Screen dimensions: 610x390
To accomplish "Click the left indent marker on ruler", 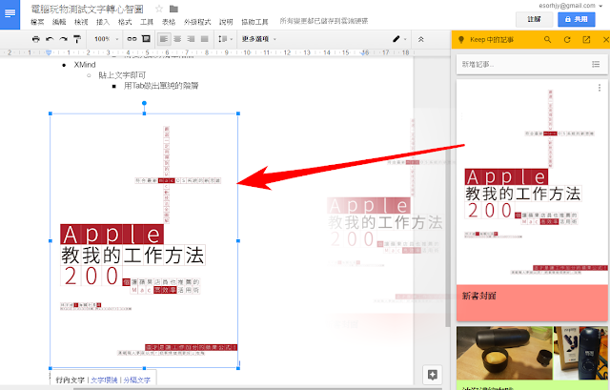I will click(49, 52).
